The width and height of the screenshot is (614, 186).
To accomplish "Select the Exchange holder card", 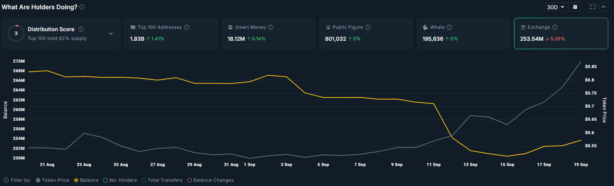I will coord(561,33).
